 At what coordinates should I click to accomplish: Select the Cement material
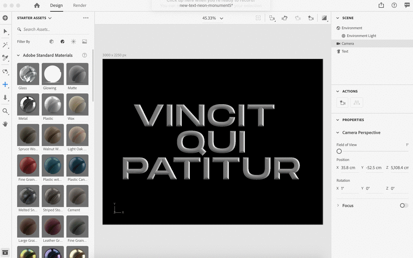[77, 196]
